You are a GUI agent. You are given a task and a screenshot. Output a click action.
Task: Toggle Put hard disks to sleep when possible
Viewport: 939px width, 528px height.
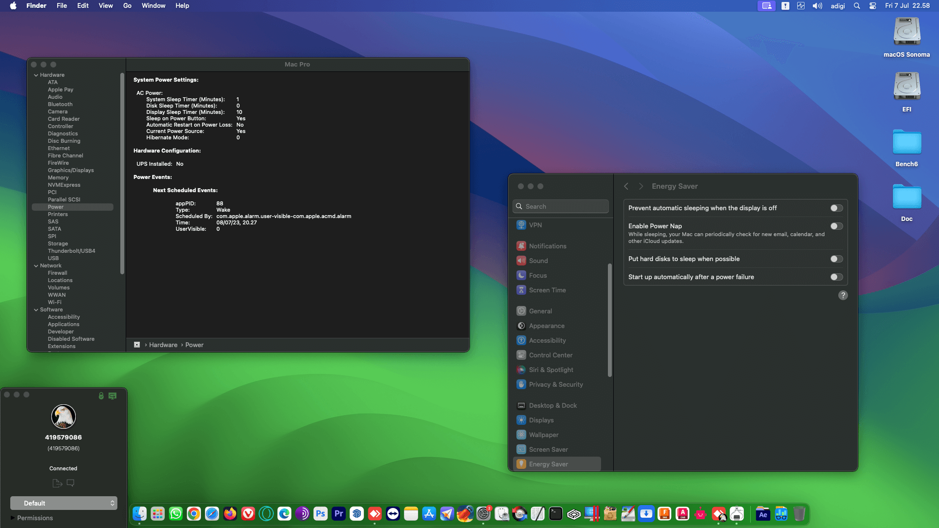pyautogui.click(x=836, y=259)
